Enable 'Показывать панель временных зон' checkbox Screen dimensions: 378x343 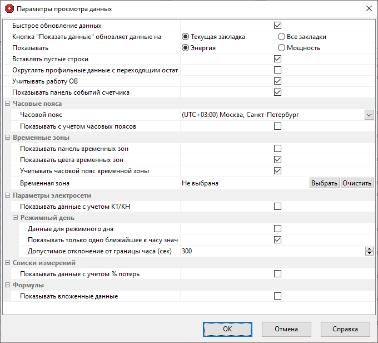277,149
